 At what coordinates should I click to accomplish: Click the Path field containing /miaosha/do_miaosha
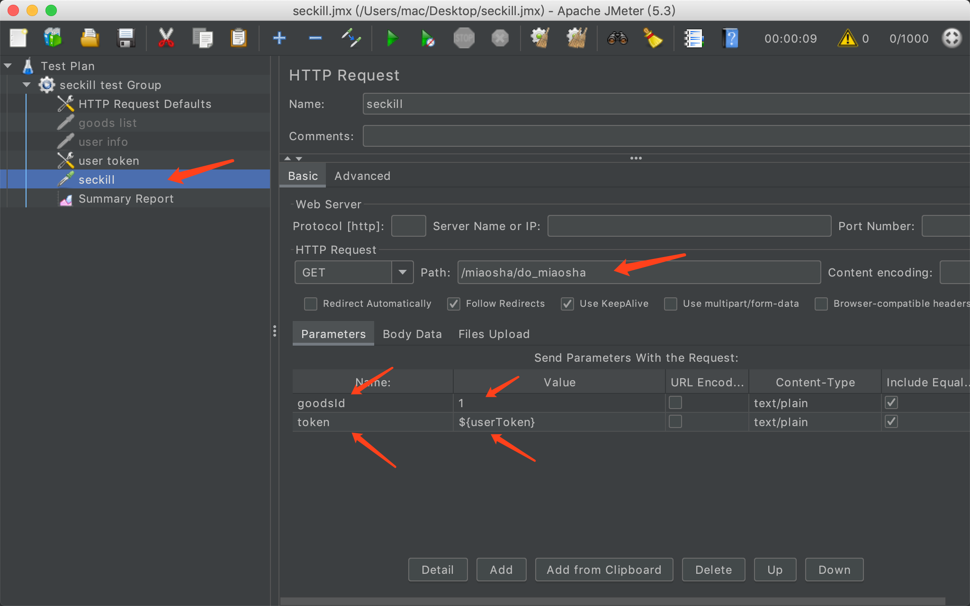tap(638, 272)
